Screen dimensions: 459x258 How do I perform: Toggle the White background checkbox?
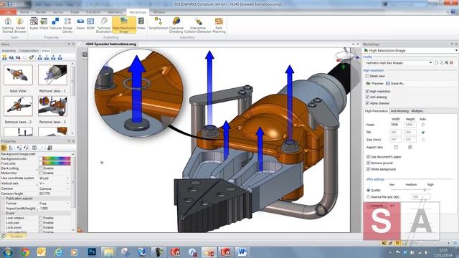pyautogui.click(x=368, y=169)
